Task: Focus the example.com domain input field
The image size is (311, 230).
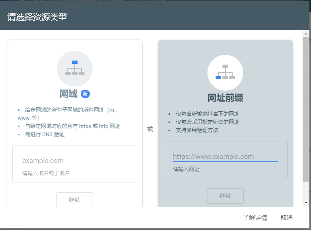Action: pyautogui.click(x=75, y=161)
